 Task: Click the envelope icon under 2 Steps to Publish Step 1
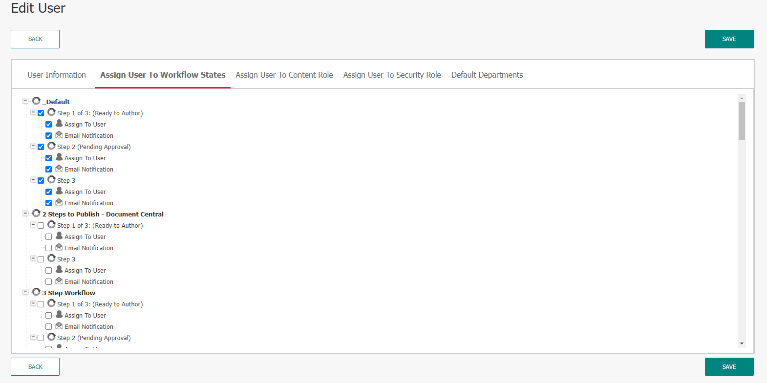(59, 247)
